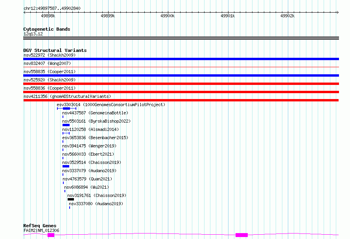Select the blue nsv5503161 variant block

click(x=66, y=125)
